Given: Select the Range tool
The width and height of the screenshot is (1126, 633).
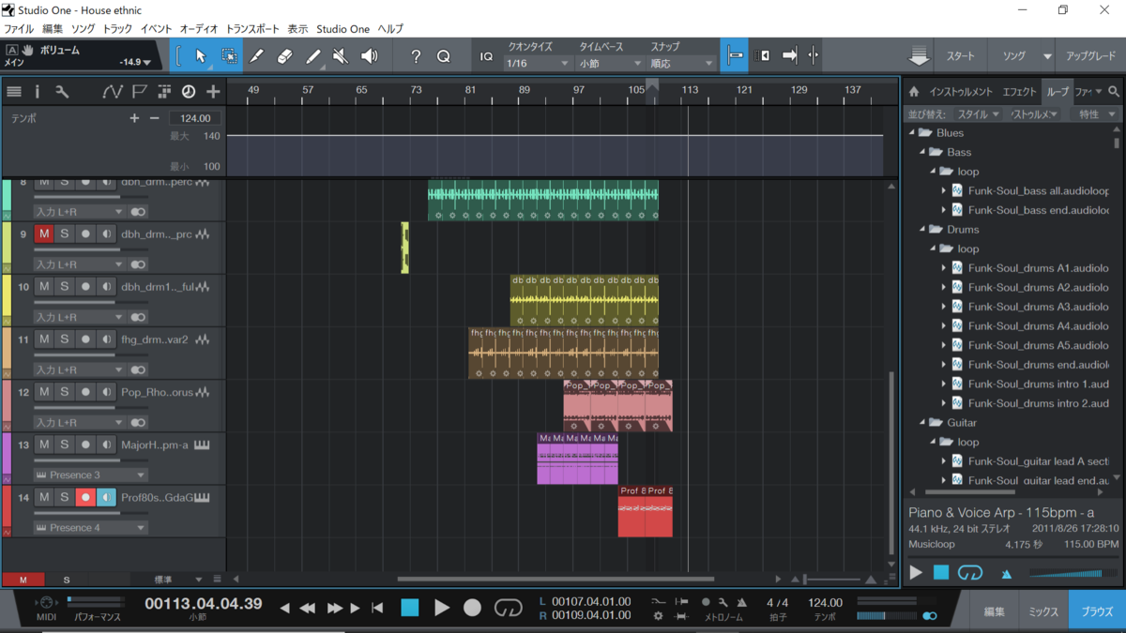Looking at the screenshot, I should 229,56.
